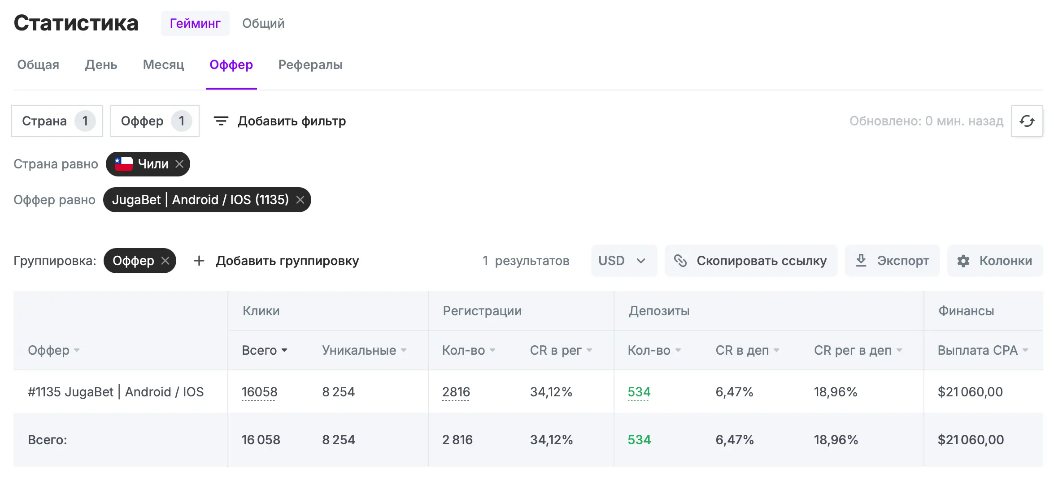
Task: Click the Экспорт button
Action: (x=892, y=261)
